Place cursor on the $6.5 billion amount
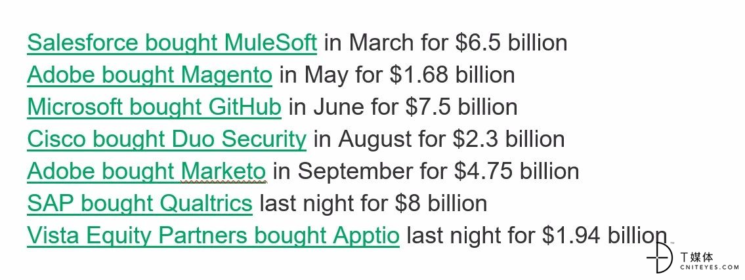The width and height of the screenshot is (745, 280). (511, 43)
